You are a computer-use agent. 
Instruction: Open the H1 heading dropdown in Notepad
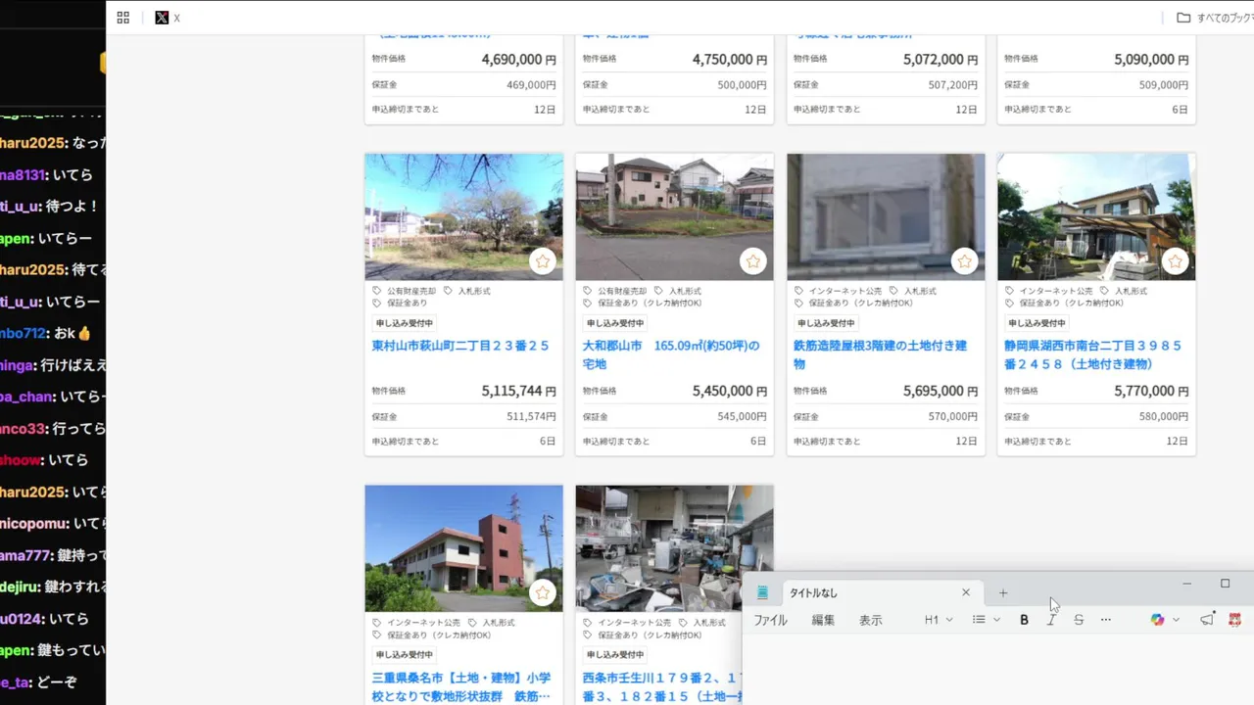pos(939,620)
